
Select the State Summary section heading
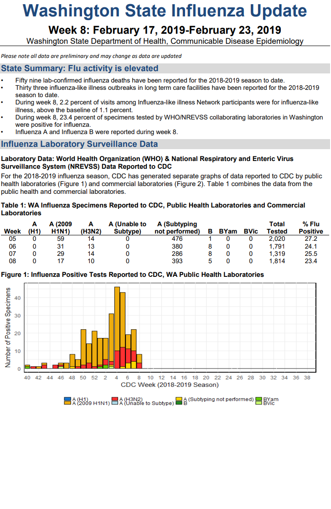pos(79,68)
